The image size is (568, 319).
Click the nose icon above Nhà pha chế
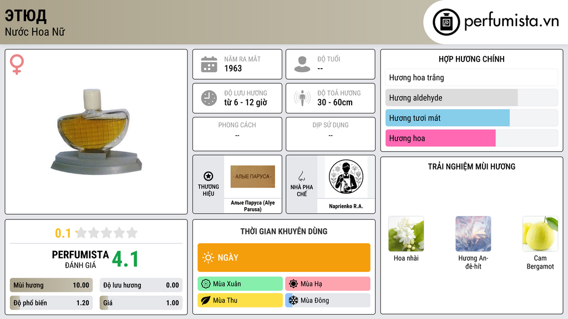coord(301,176)
